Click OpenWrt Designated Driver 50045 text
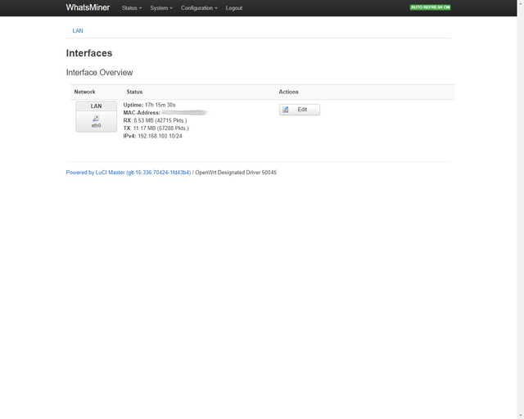 [x=236, y=173]
